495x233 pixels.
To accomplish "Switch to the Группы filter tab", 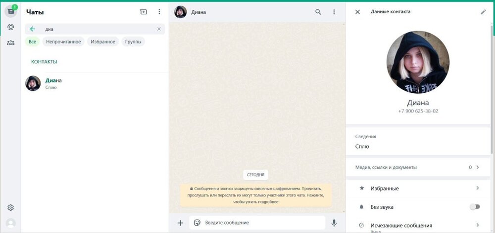I will point(133,42).
